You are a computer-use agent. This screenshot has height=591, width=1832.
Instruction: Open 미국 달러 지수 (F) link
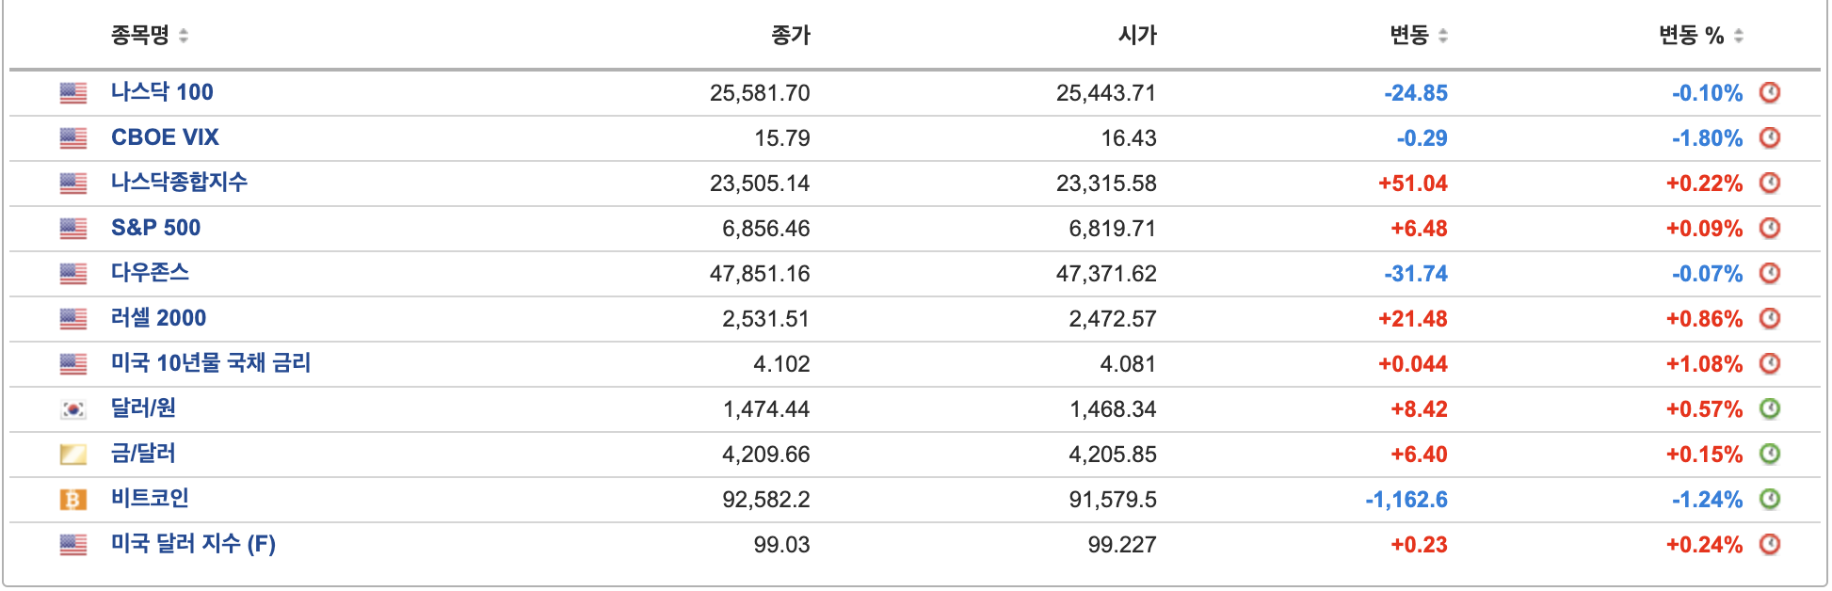point(193,544)
